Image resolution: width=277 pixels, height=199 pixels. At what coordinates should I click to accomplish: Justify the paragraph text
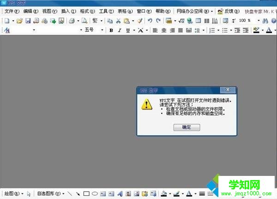click(181, 30)
